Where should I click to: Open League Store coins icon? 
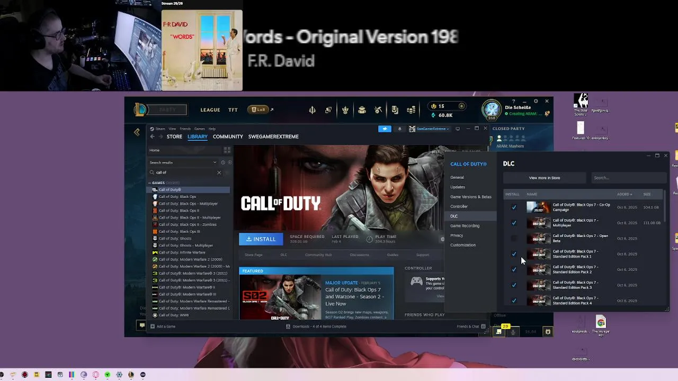411,110
